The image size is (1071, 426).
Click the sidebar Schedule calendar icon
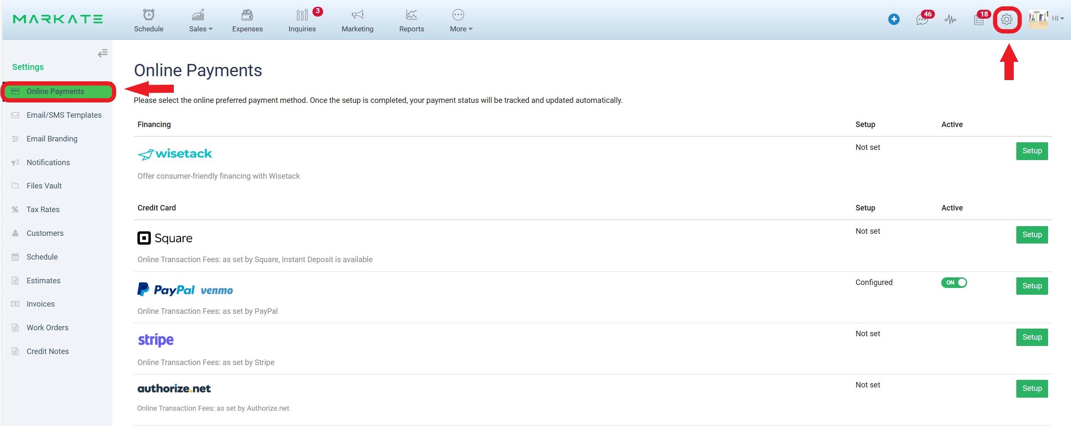[15, 257]
